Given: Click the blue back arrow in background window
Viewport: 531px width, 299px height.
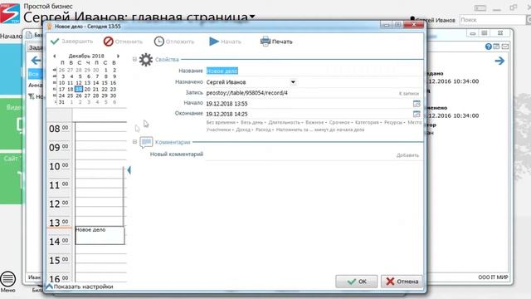Looking at the screenshot, I should pos(36,61).
